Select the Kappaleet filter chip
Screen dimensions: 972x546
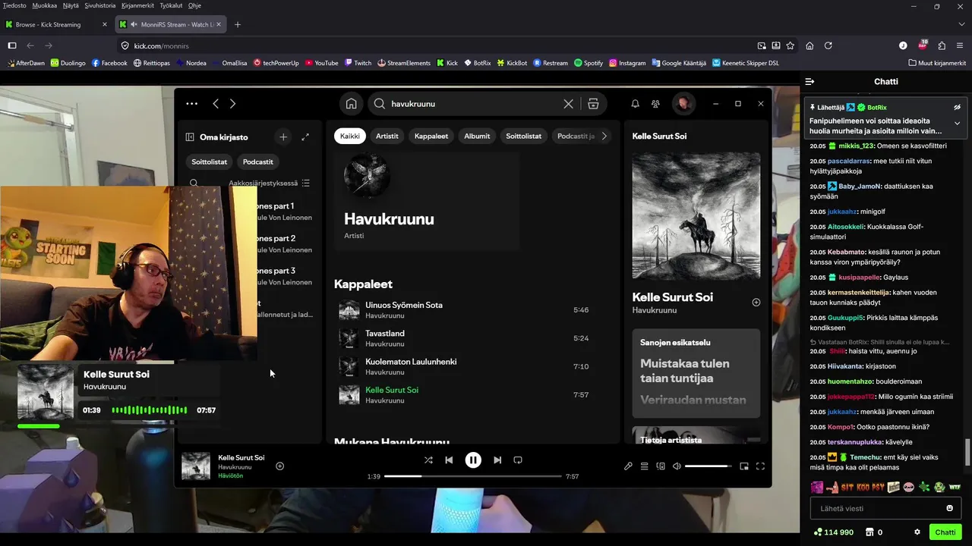tap(431, 136)
